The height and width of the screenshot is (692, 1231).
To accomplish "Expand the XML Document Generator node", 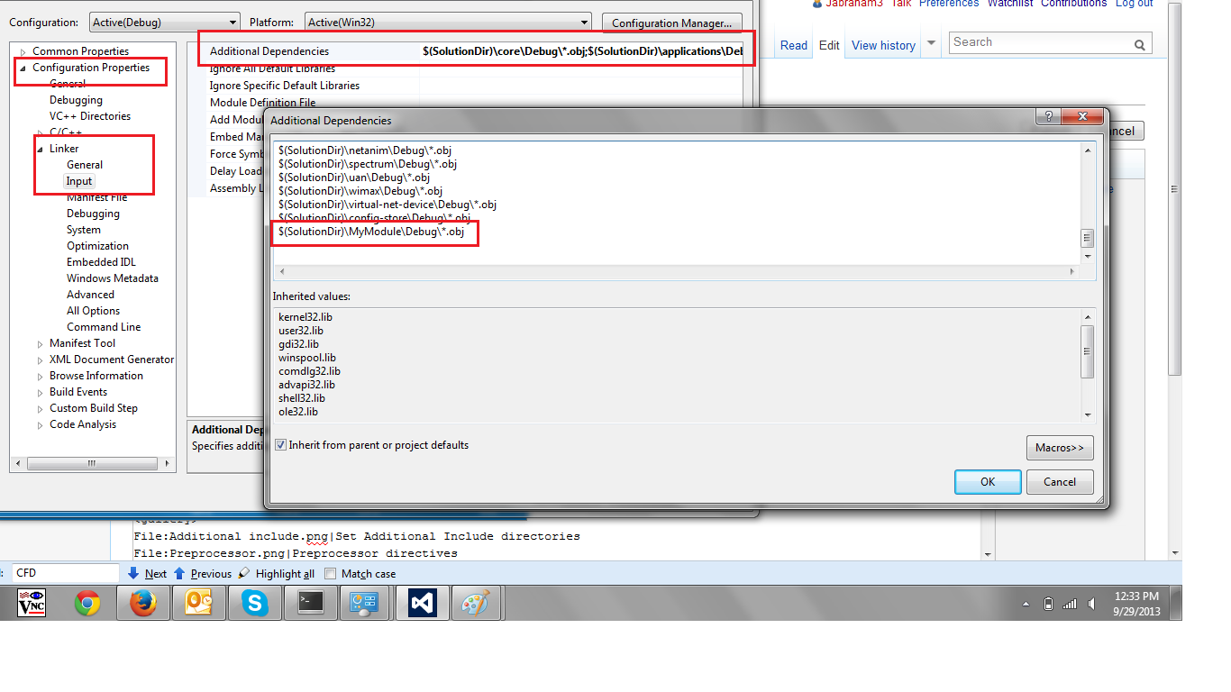I will [x=41, y=360].
